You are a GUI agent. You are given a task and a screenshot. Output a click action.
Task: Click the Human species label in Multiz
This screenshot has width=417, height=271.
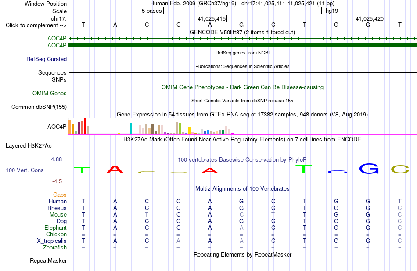(x=58, y=201)
